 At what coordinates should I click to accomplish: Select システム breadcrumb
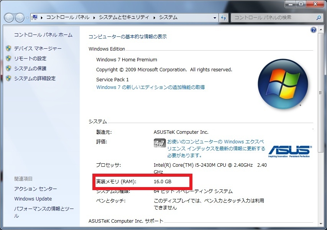[x=168, y=17]
